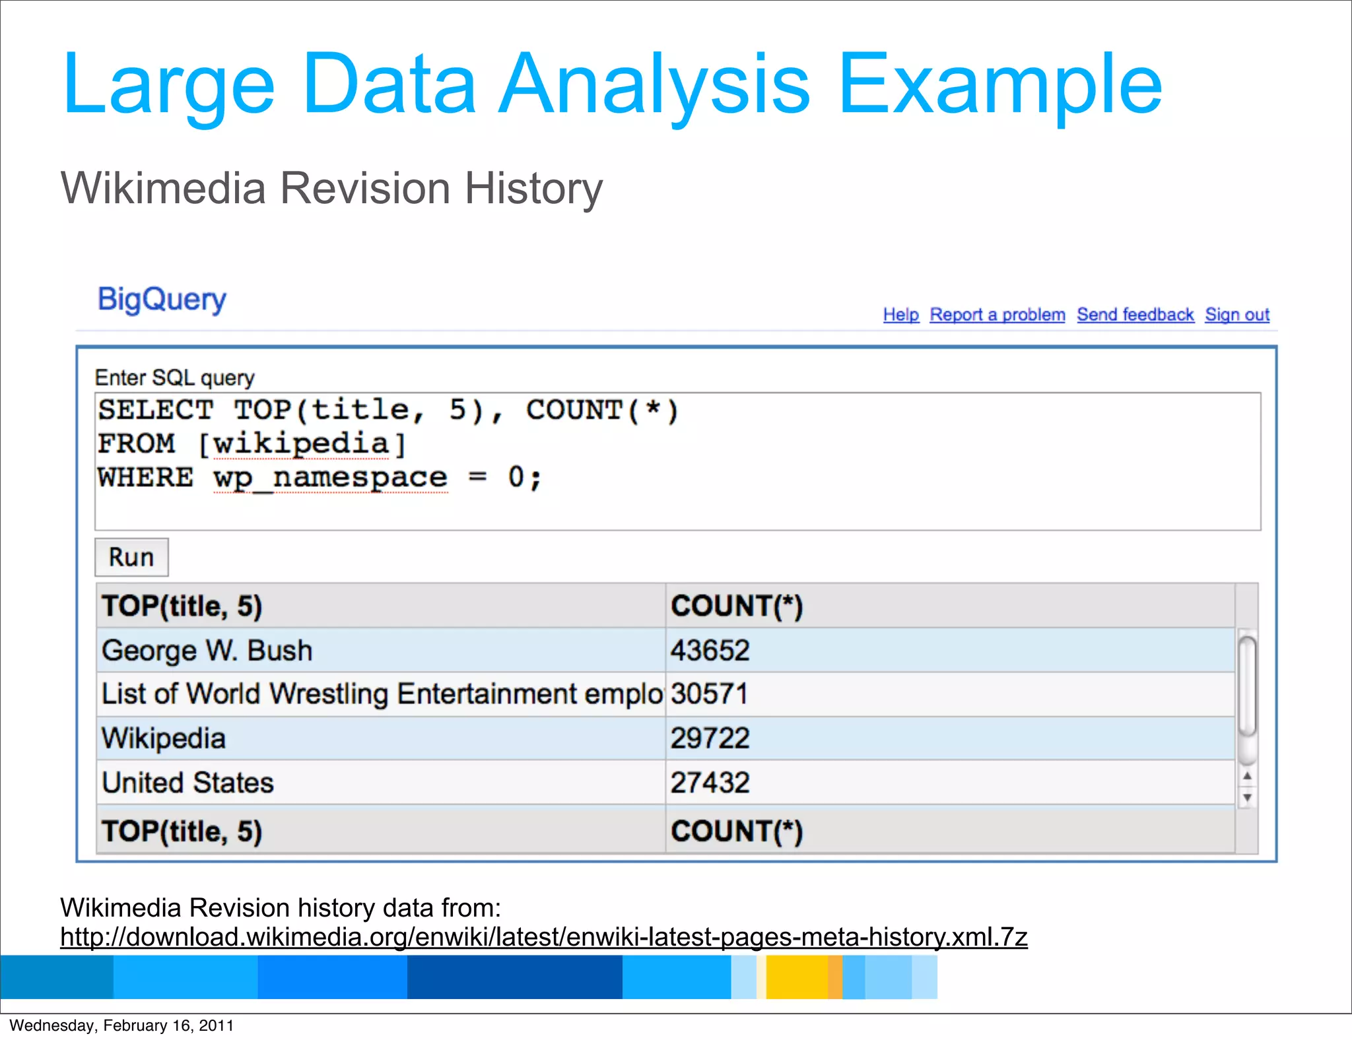Click the count value 27432
Image resolution: width=1352 pixels, height=1040 pixels.
click(710, 783)
